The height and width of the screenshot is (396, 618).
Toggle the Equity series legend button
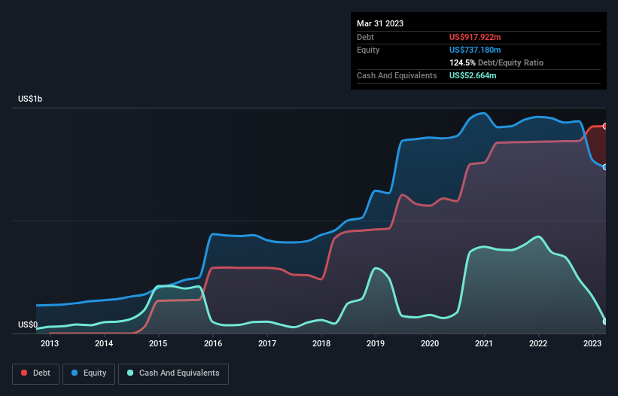(89, 373)
